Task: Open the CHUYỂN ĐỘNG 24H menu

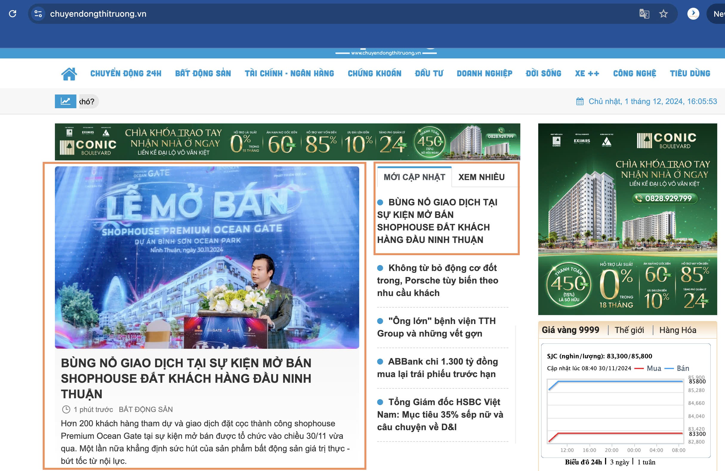Action: click(126, 73)
